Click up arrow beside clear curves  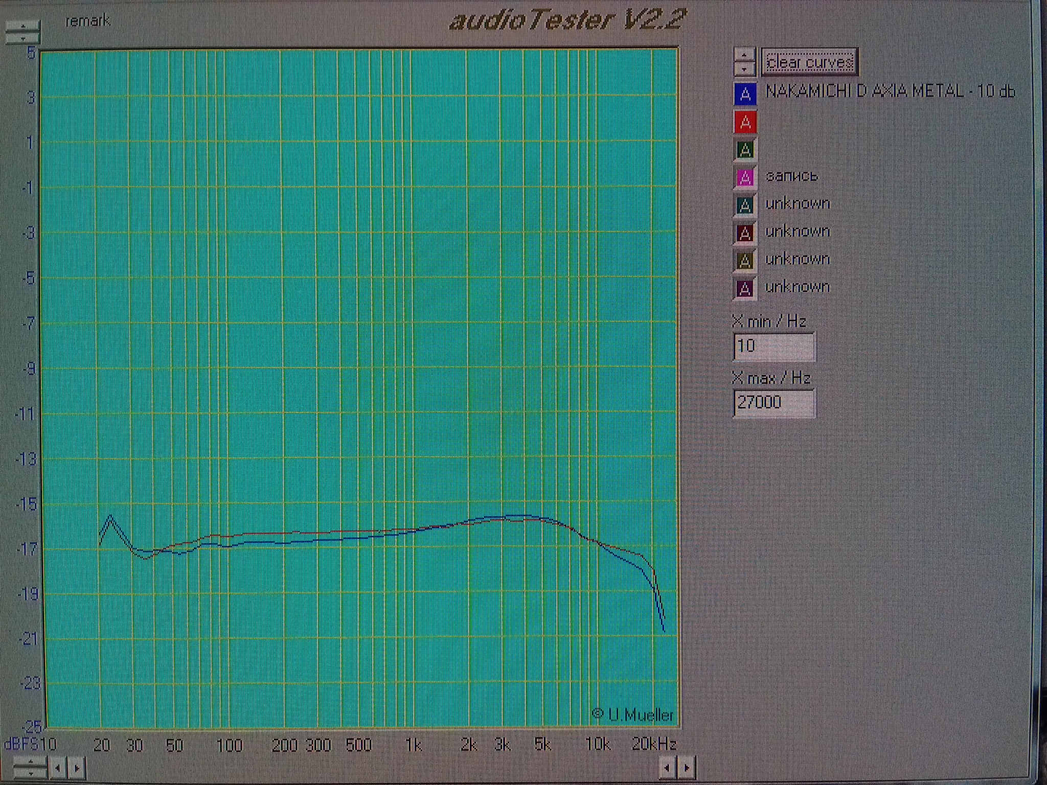pos(744,55)
